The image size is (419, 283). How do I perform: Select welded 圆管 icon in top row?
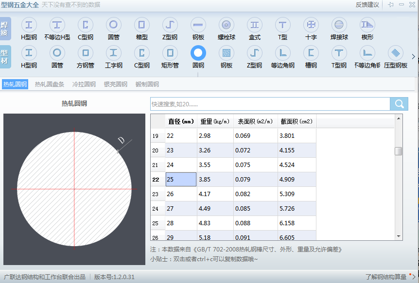pos(114,25)
